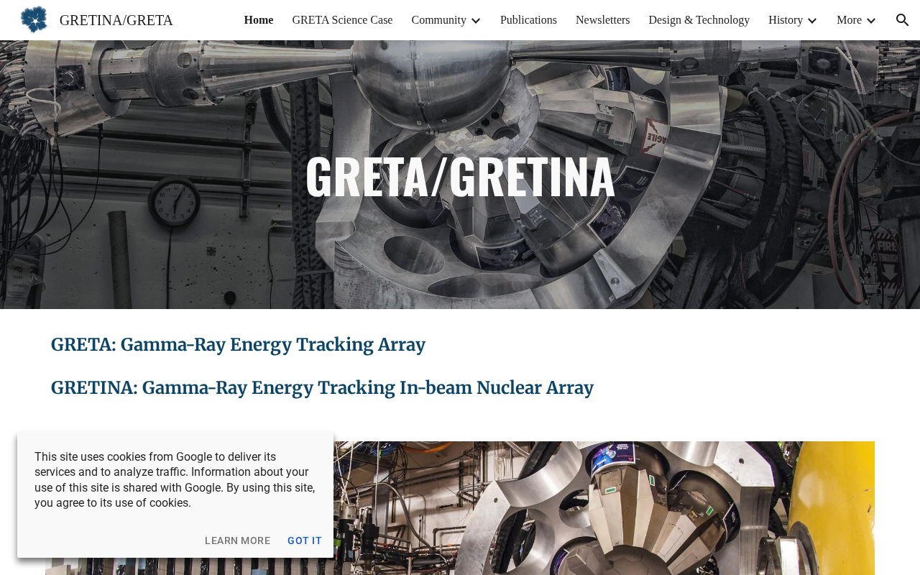Click the GRETA/GRETINA banner heading
Screen dimensions: 920x575
click(x=460, y=176)
